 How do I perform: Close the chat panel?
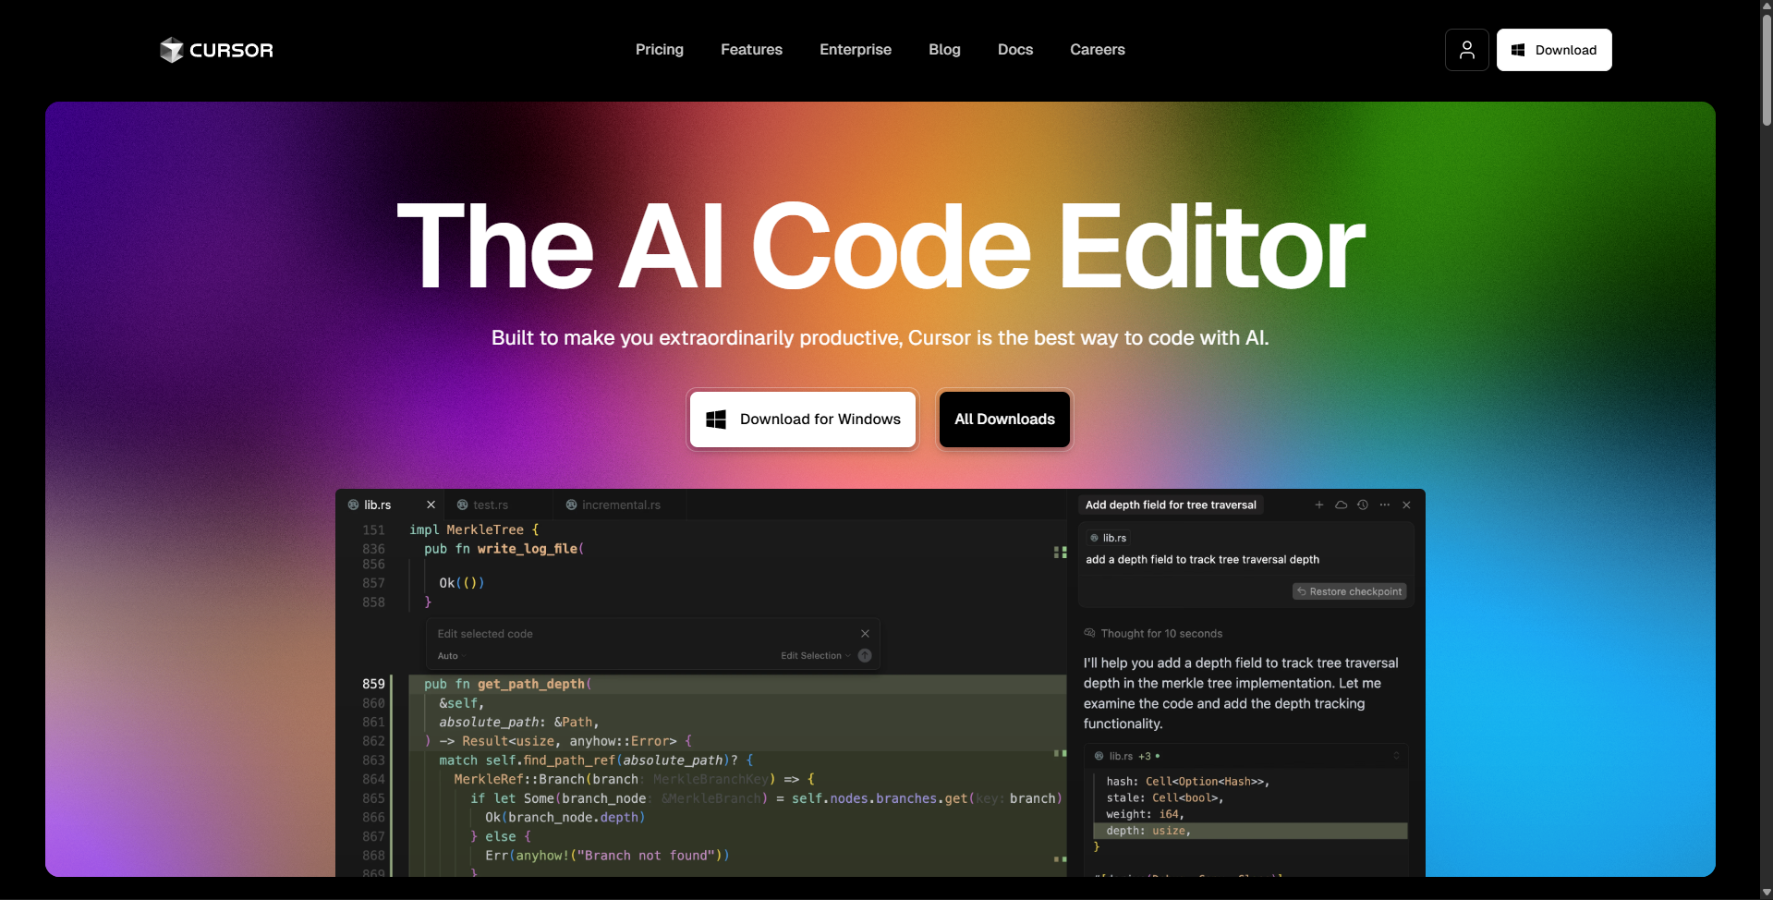point(1406,505)
